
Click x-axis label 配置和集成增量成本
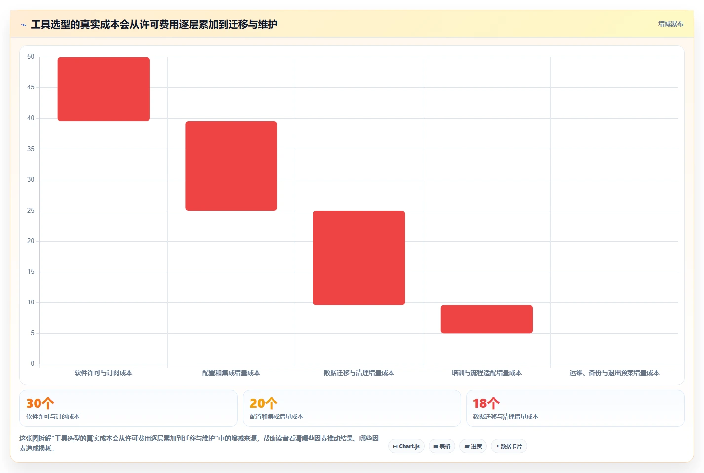[x=231, y=373]
